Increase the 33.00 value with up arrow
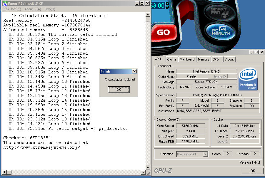The height and width of the screenshot is (178, 265). (167, 4)
